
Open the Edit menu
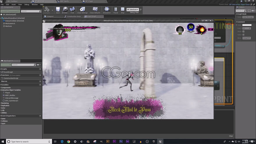[x=8, y=5]
